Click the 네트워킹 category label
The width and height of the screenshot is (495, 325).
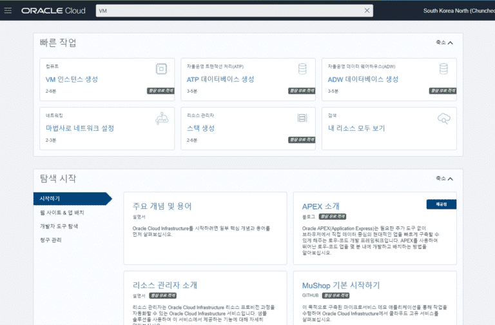(x=54, y=115)
